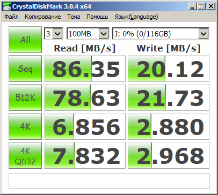Select the 512K write result 21.73
Screen dimensions: 218x195
point(169,97)
